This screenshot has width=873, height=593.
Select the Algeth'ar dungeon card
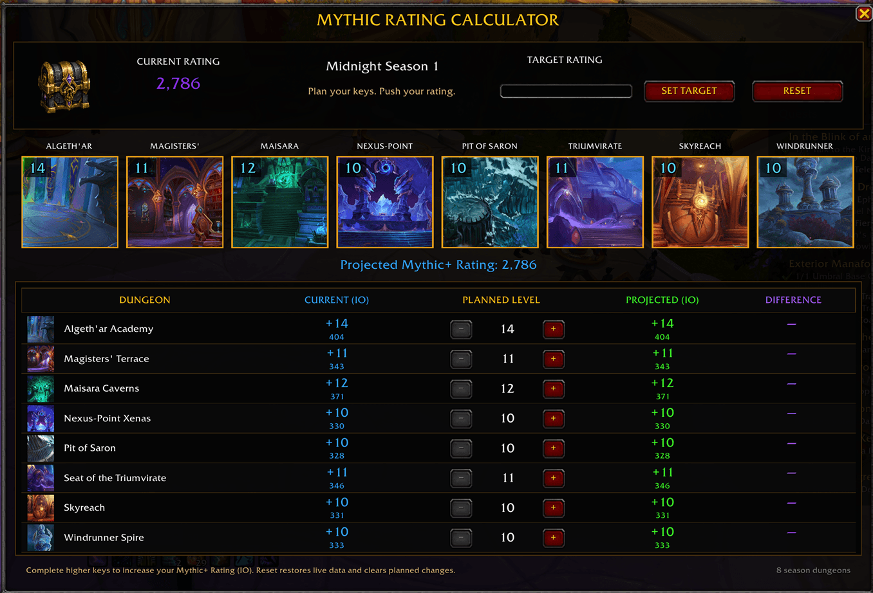tap(70, 202)
